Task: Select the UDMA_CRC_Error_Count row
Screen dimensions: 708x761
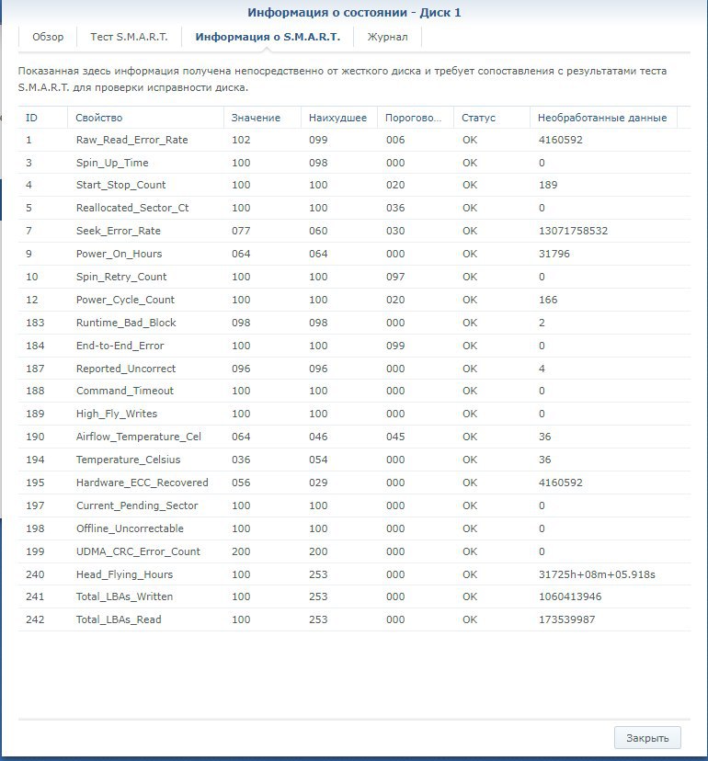Action: (x=354, y=551)
